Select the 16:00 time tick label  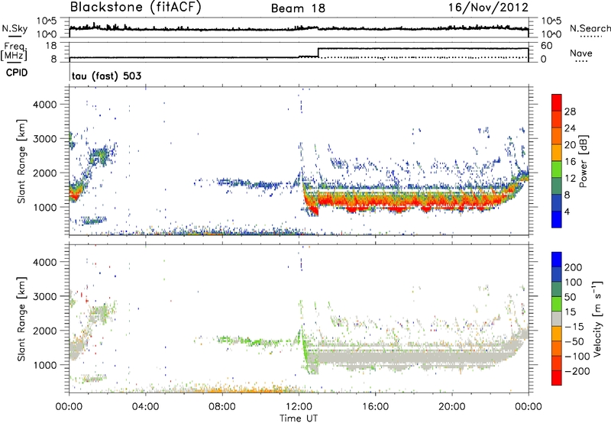click(x=375, y=407)
